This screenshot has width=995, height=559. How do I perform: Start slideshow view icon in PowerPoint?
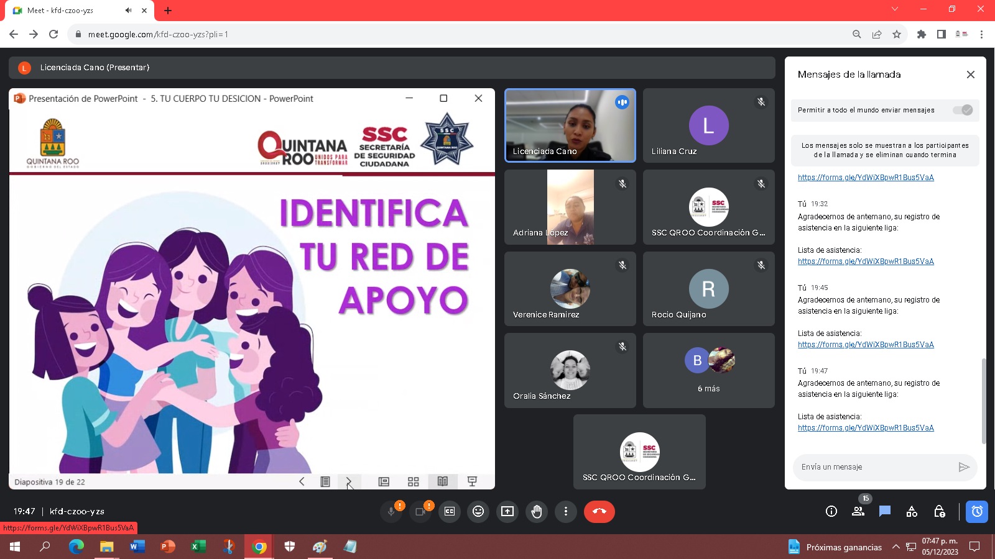[x=472, y=481]
